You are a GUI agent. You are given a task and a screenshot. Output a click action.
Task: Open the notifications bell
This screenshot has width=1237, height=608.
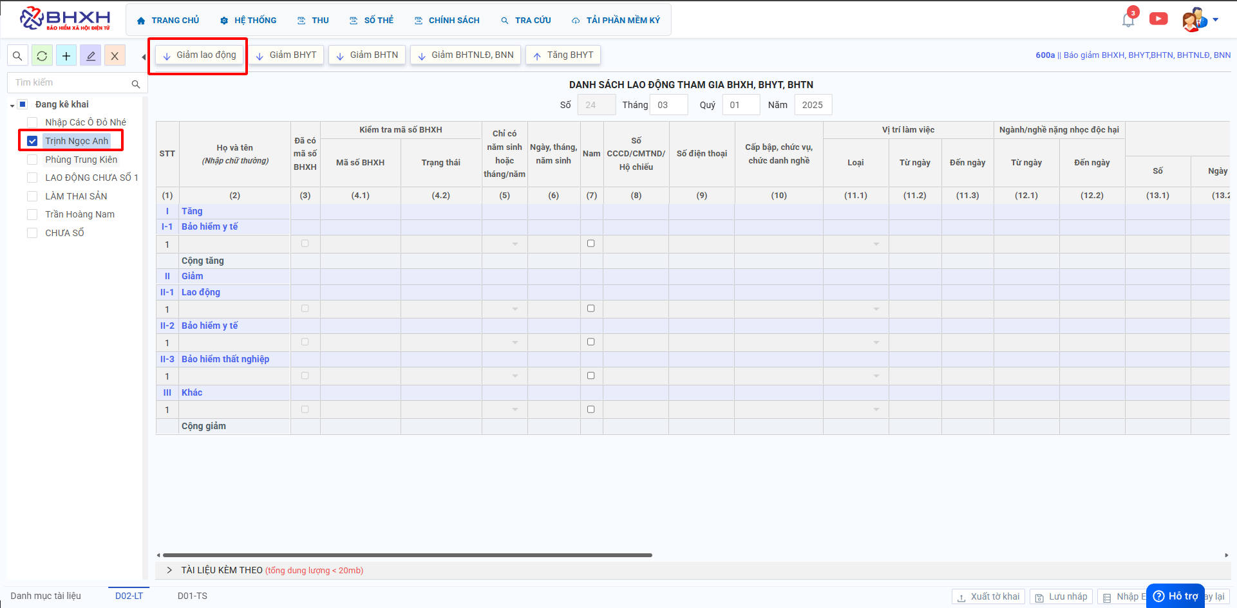[x=1128, y=19]
